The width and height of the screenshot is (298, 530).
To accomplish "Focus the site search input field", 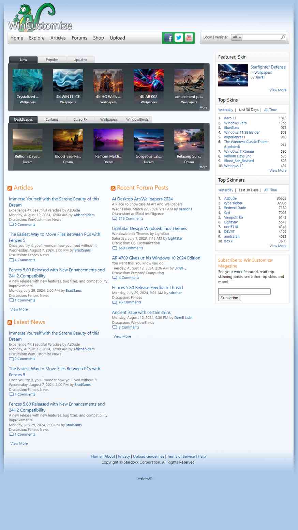I will point(261,37).
